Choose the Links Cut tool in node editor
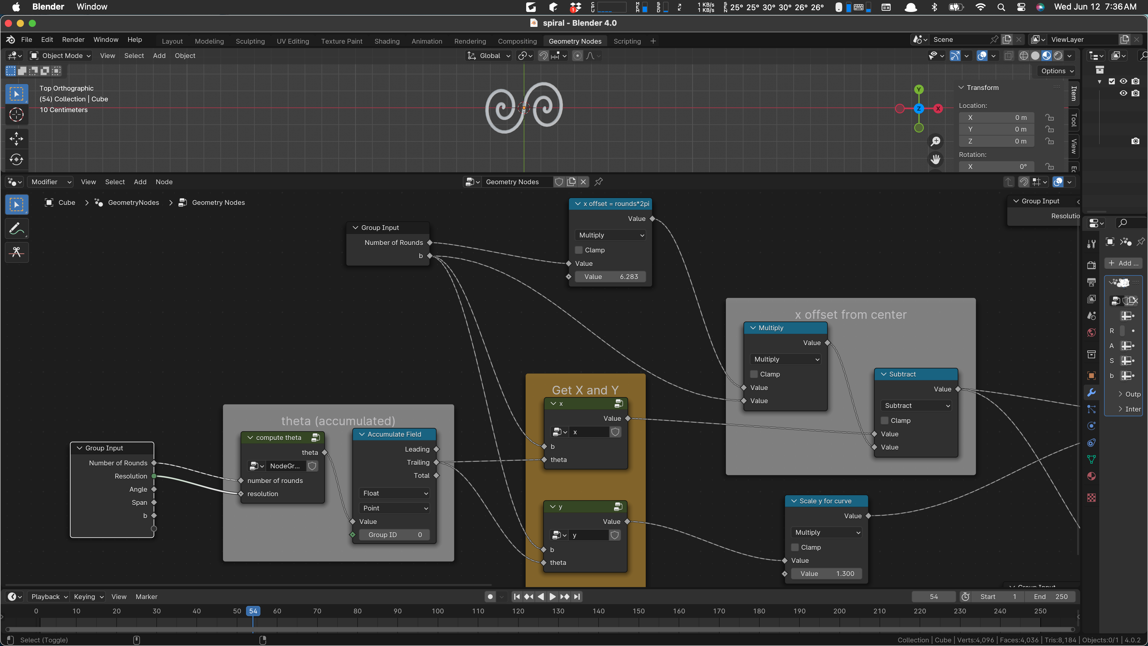The width and height of the screenshot is (1148, 646). click(x=16, y=252)
